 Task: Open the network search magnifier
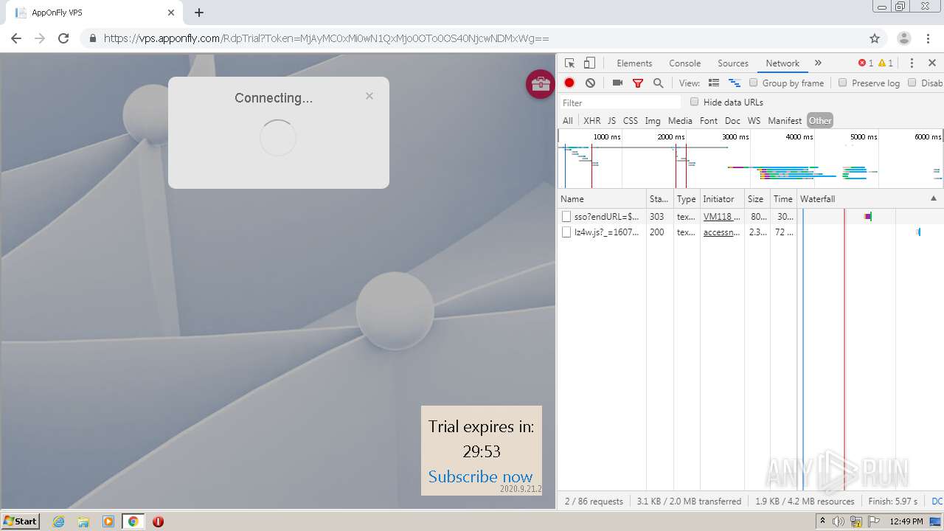(x=659, y=83)
